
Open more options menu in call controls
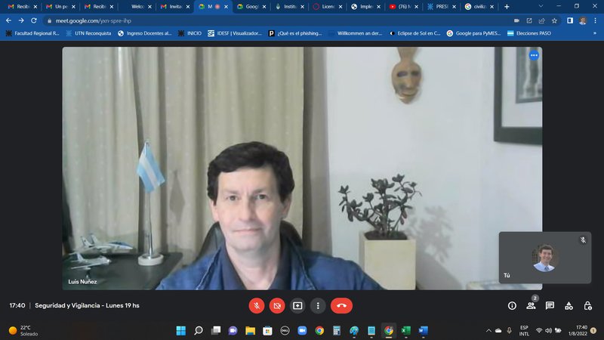click(318, 306)
